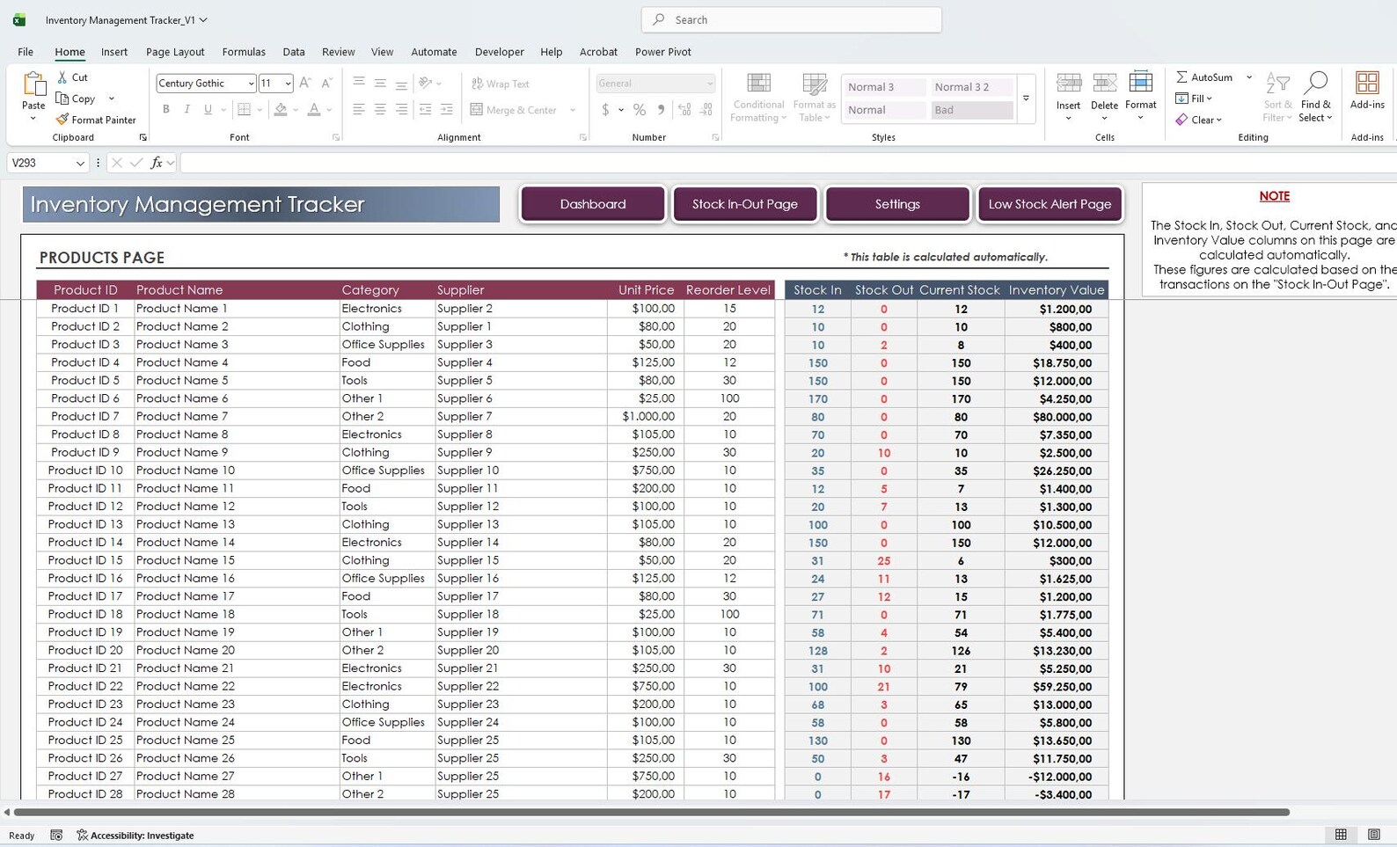The height and width of the screenshot is (847, 1397).
Task: Select the Normal 3 style swatch
Action: (884, 87)
